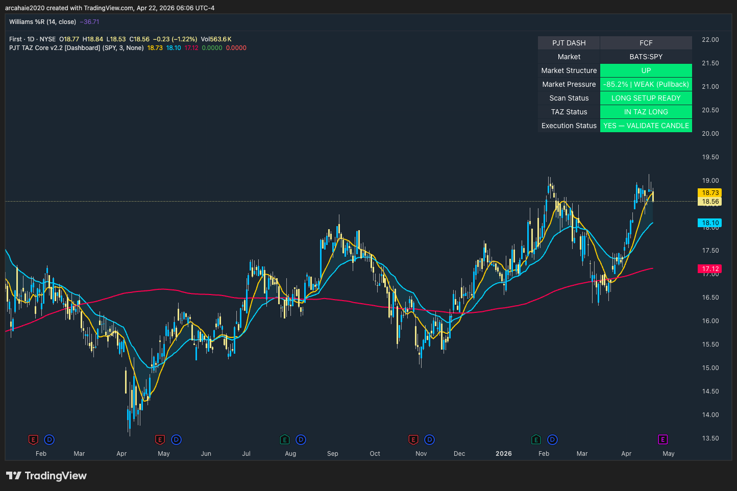Click the Market Structure 'UP' cell

click(x=646, y=70)
